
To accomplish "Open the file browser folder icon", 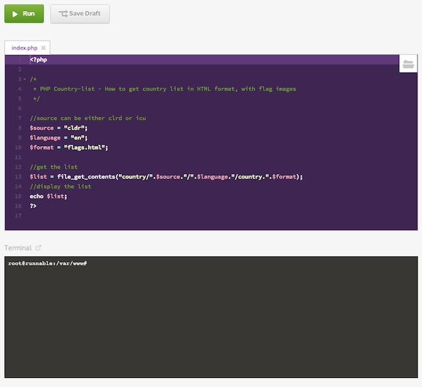I will pyautogui.click(x=408, y=64).
